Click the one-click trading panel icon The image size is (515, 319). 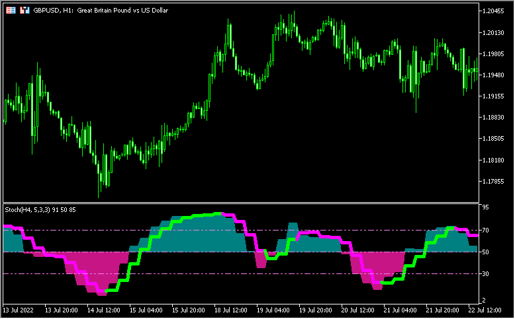(x=24, y=10)
